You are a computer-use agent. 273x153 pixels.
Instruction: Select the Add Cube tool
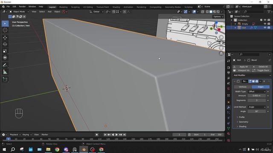pyautogui.click(x=5, y=79)
